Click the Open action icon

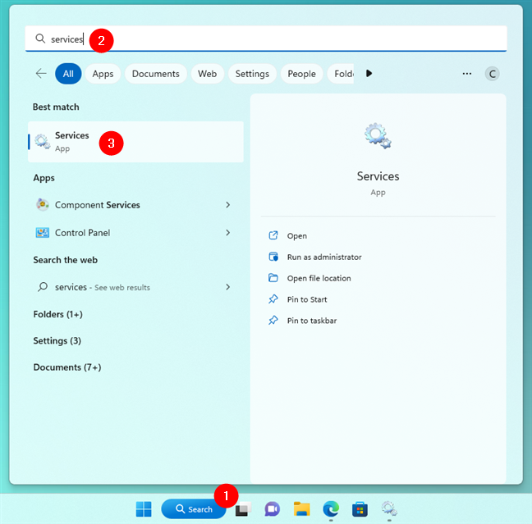click(x=273, y=235)
